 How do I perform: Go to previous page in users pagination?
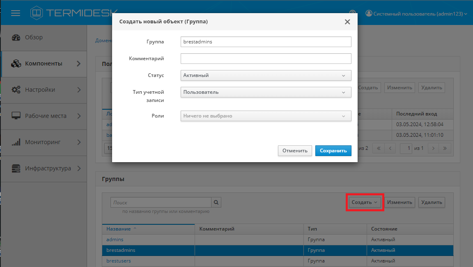[x=390, y=148]
